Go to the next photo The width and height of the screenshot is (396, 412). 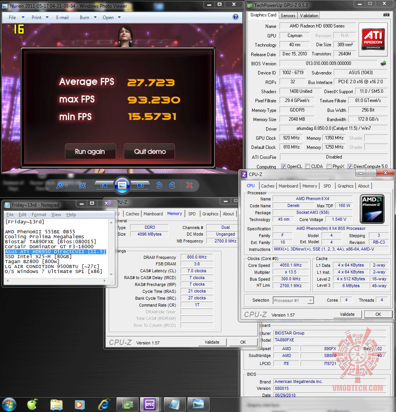tap(141, 186)
